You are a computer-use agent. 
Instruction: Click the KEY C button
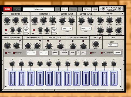point(55,53)
